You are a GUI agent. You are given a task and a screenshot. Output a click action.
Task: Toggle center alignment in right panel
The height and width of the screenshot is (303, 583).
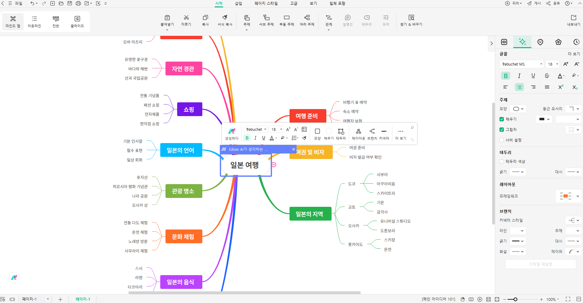519,87
